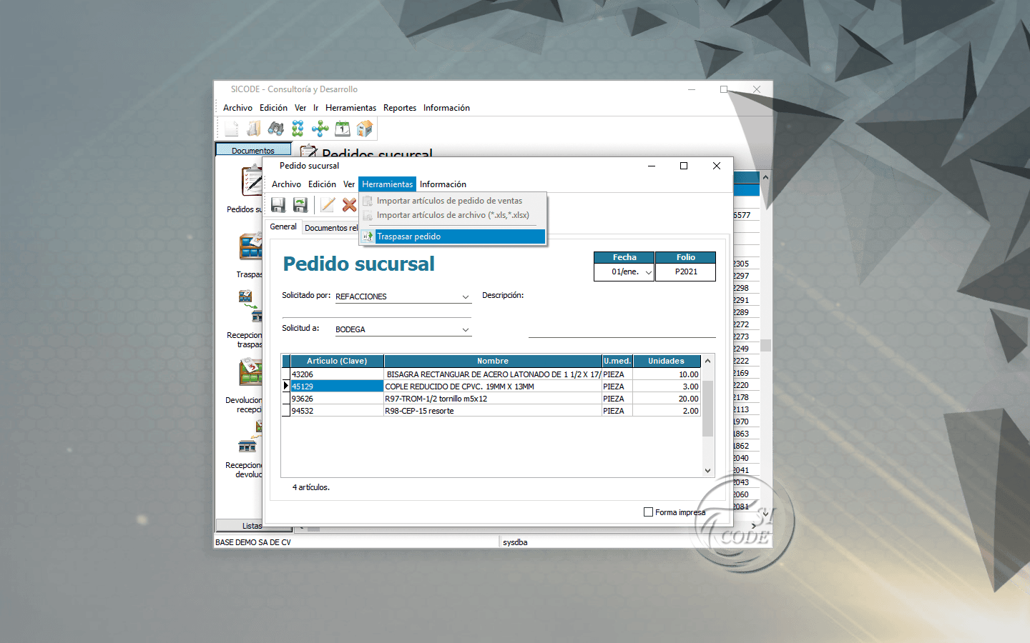This screenshot has height=643, width=1030.
Task: Select Traspasar pedido menu entry
Action: (x=408, y=236)
